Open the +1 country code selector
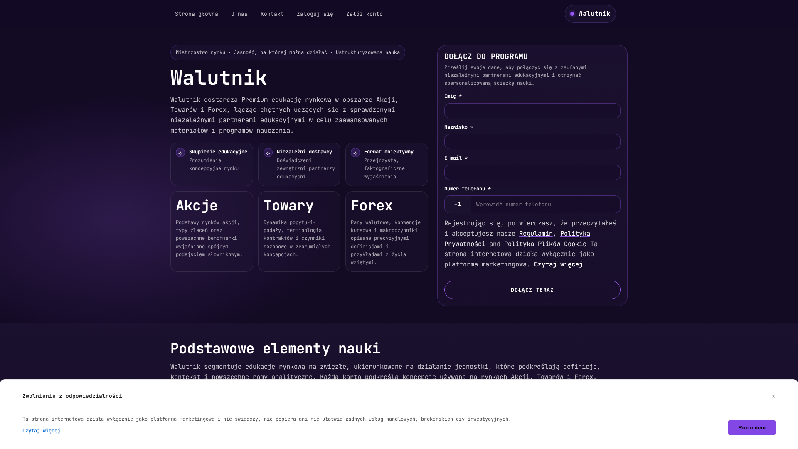Viewport: 798px width, 449px height. click(458, 205)
